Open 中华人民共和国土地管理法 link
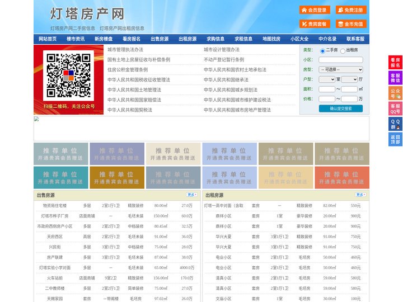 134,89
